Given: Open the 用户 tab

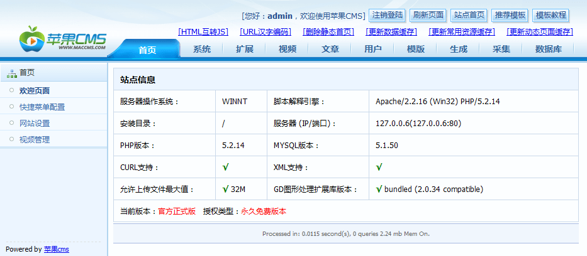Looking at the screenshot, I should tap(373, 49).
